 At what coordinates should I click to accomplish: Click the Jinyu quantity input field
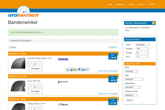[31, 87]
